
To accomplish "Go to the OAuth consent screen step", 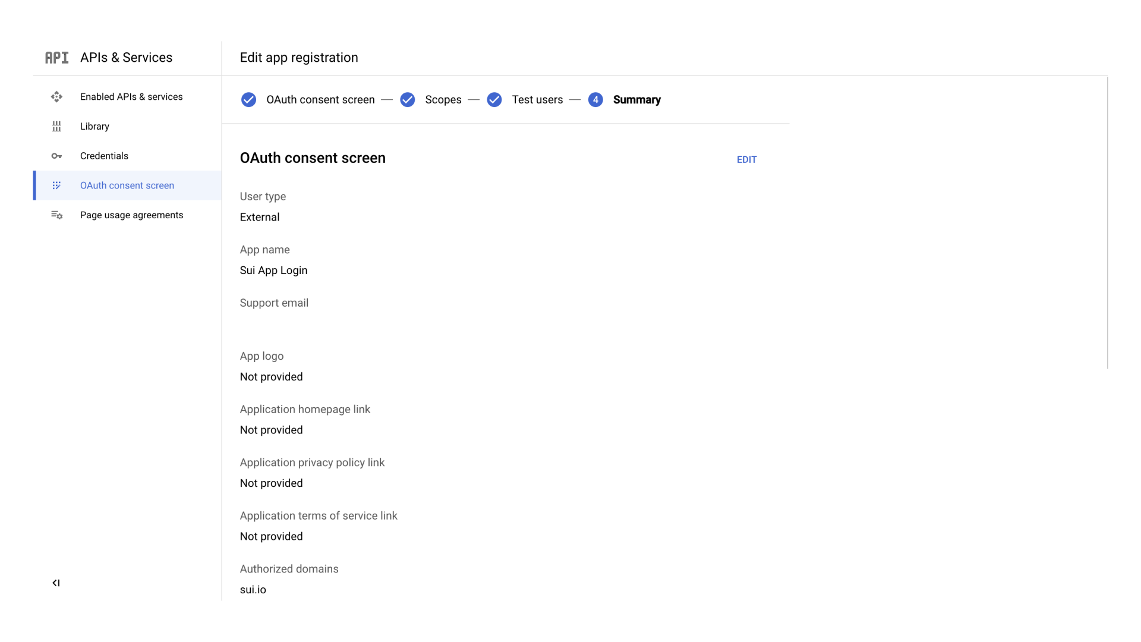I will coord(320,100).
